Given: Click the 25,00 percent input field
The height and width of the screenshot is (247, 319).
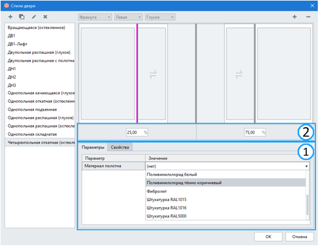Looking at the screenshot, I should click(137, 132).
